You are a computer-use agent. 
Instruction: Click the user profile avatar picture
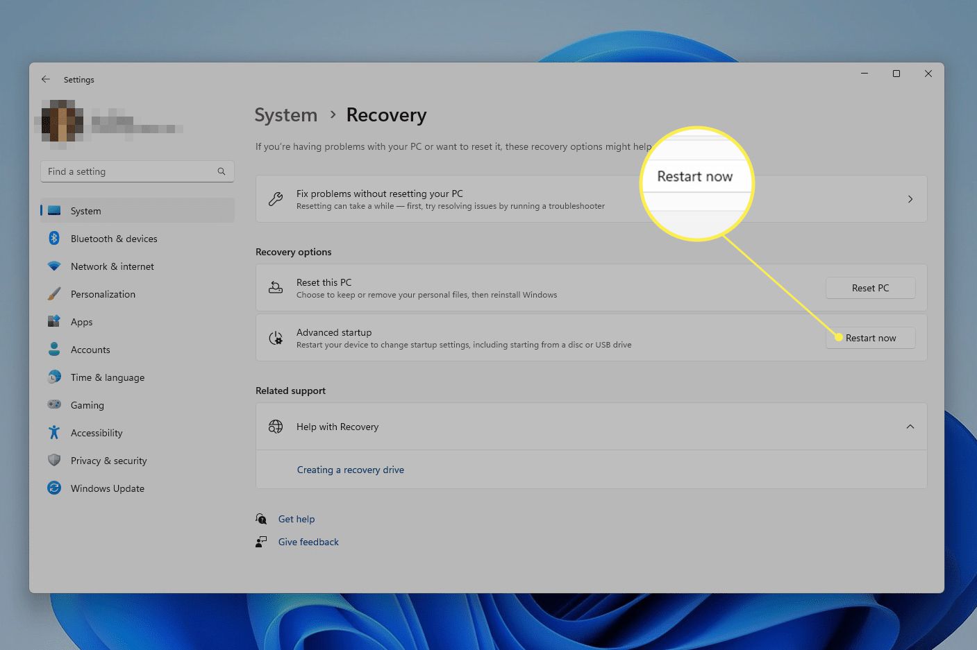pos(62,125)
